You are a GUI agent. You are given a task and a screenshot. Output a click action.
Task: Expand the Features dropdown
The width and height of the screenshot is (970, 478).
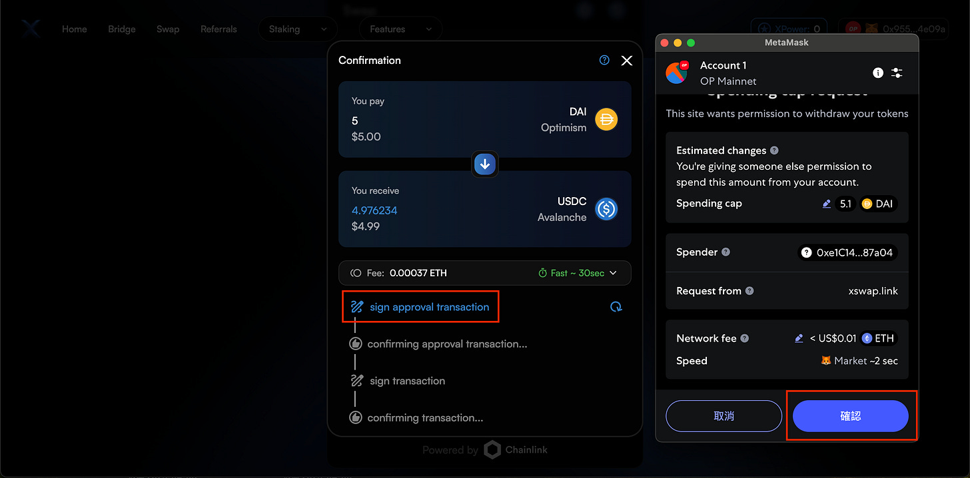point(400,29)
